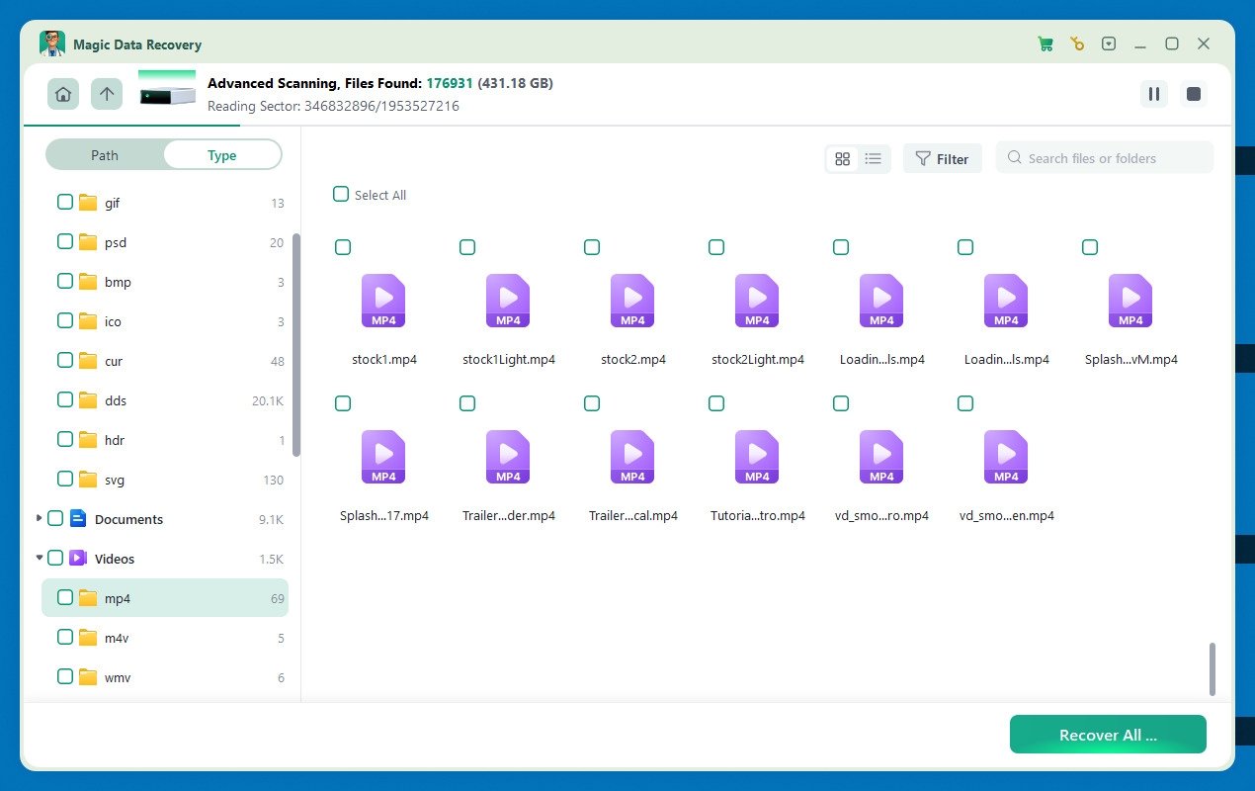Select the Type tab

tap(221, 154)
